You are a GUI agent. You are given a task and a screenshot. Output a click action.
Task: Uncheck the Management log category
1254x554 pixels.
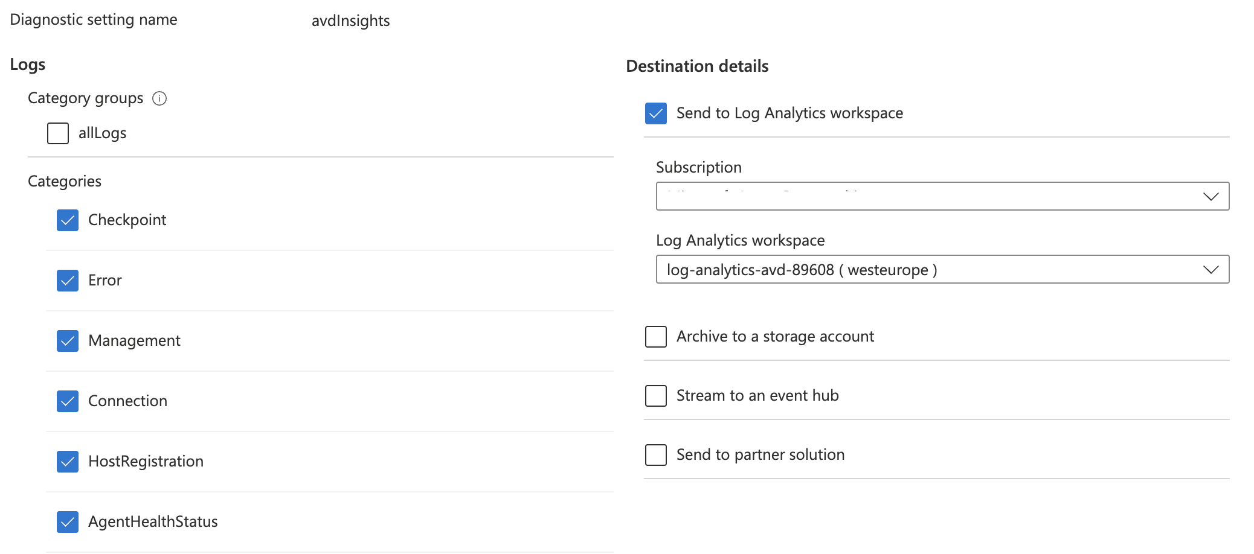click(68, 341)
